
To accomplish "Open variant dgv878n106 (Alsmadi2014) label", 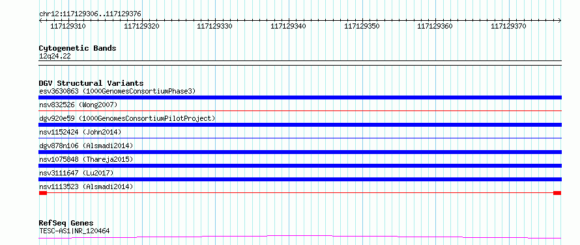I will click(86, 146).
